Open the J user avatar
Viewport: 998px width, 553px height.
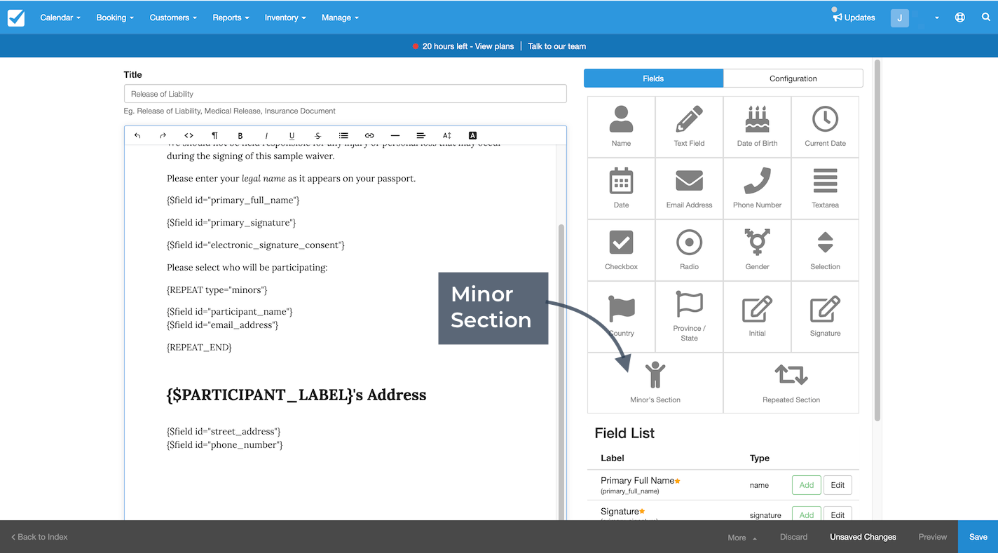click(900, 18)
